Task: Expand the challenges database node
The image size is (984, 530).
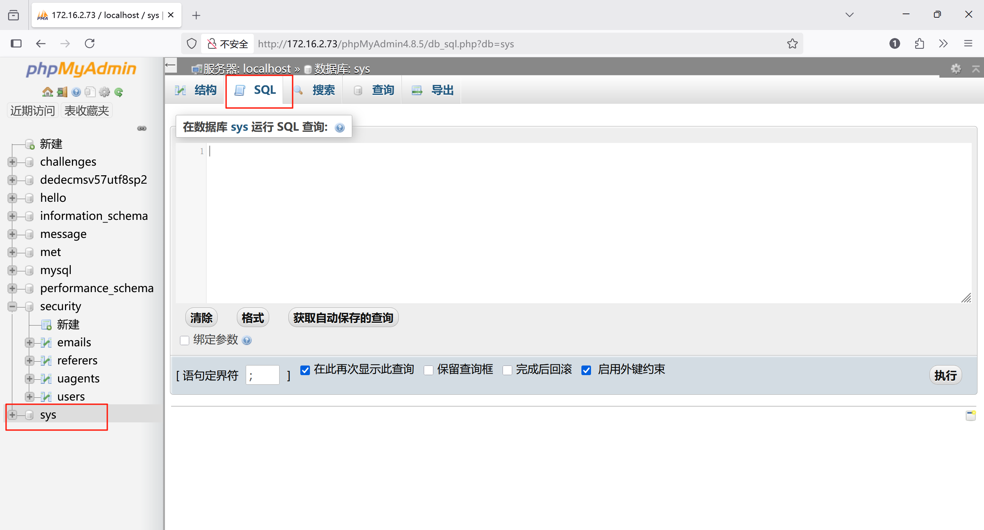Action: coord(12,162)
